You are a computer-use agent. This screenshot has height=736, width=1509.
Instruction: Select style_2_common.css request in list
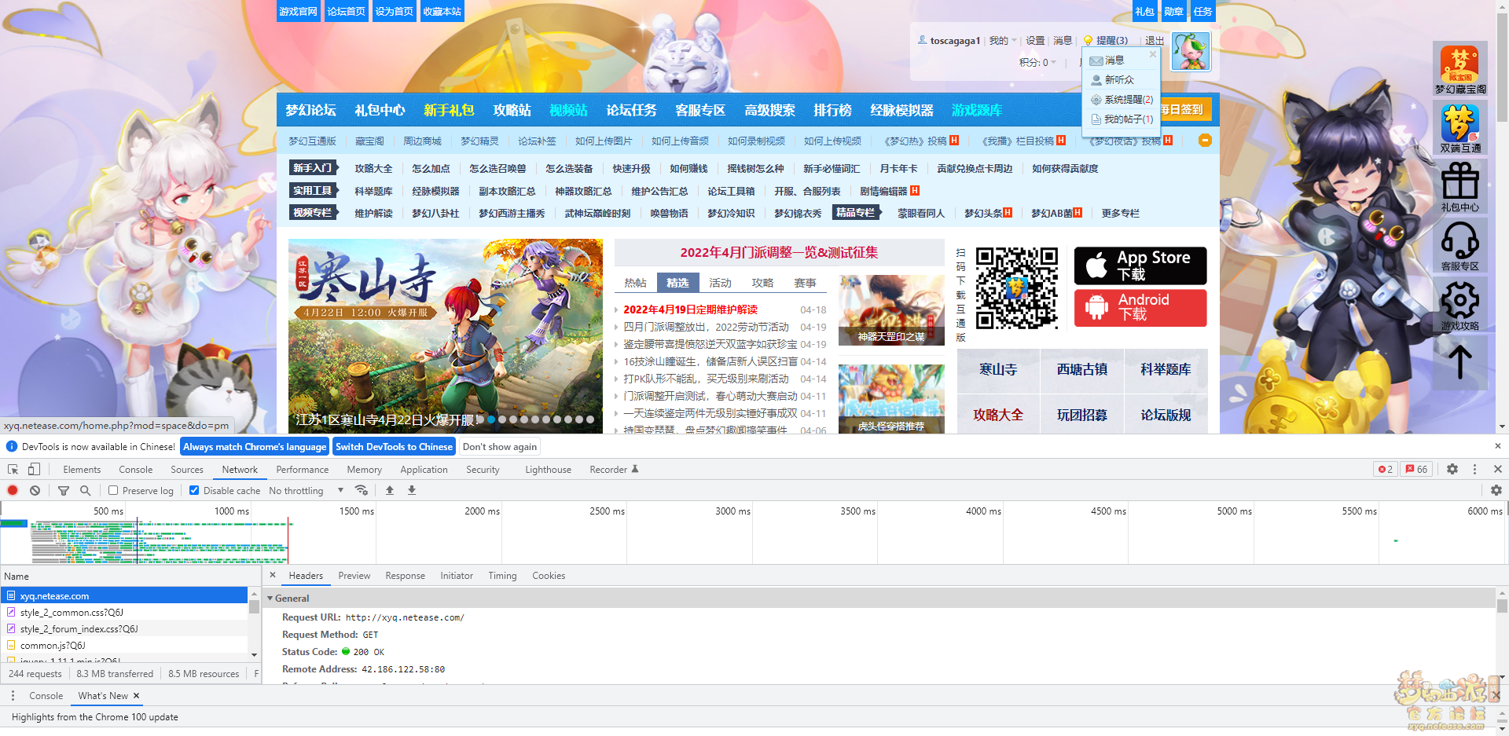[x=72, y=613]
